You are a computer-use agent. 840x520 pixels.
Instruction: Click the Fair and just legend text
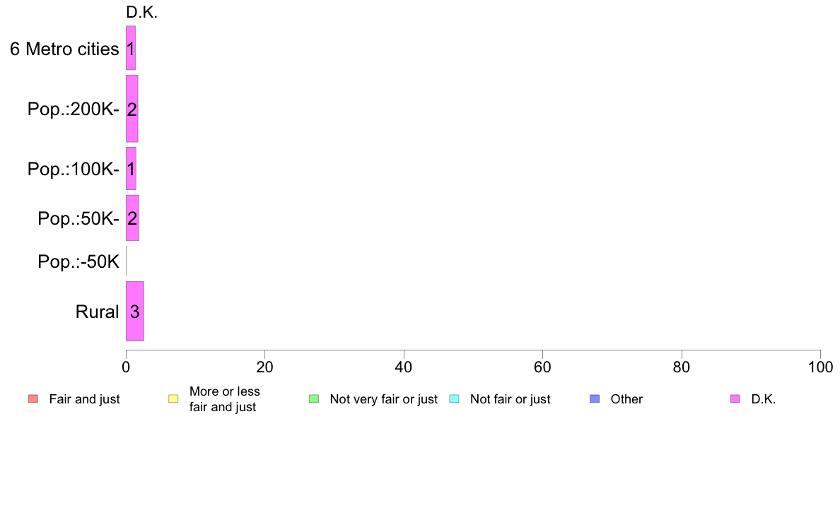pyautogui.click(x=85, y=399)
